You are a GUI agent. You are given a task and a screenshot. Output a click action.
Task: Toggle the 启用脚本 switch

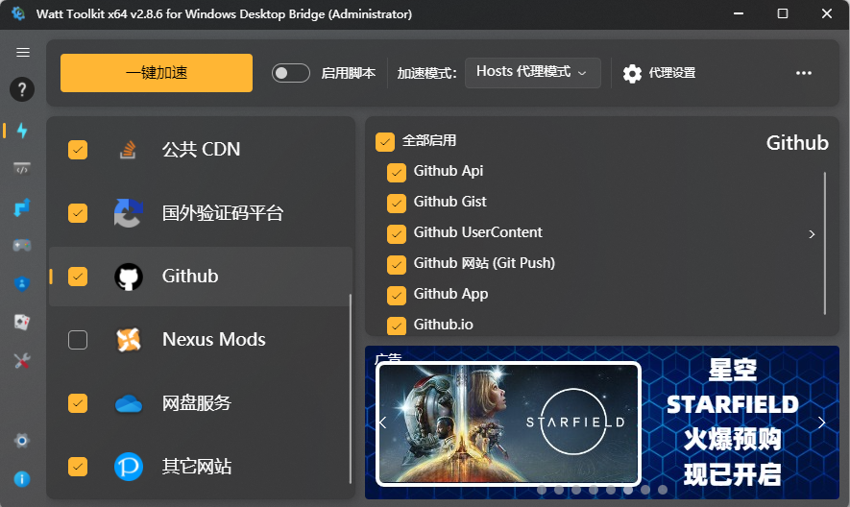(x=290, y=73)
